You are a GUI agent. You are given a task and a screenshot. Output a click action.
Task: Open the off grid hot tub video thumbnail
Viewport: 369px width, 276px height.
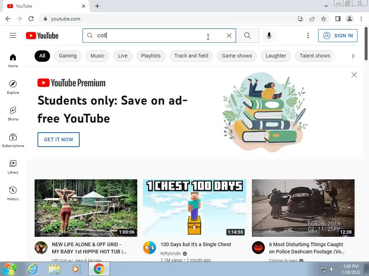(86, 208)
